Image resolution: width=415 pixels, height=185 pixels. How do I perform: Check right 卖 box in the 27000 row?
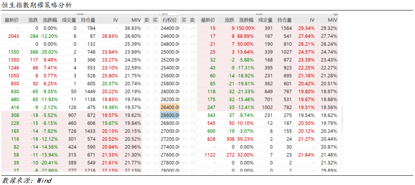pyautogui.click(x=193, y=131)
